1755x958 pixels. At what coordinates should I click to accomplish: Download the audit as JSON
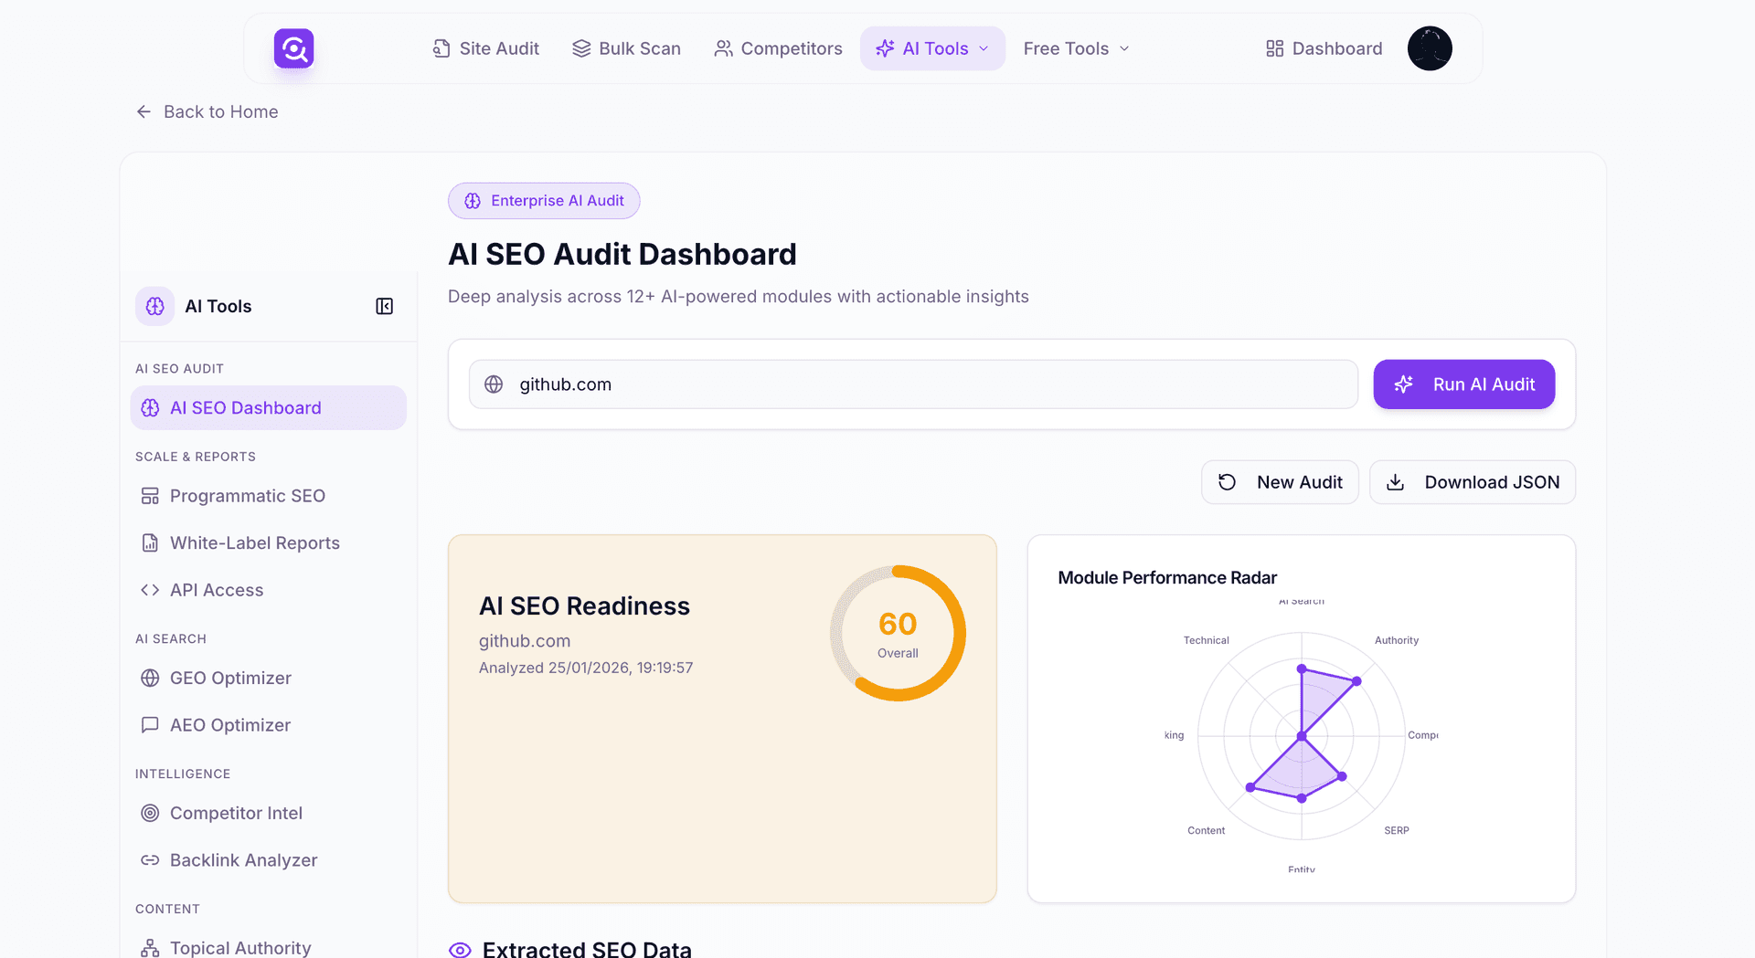coord(1472,482)
